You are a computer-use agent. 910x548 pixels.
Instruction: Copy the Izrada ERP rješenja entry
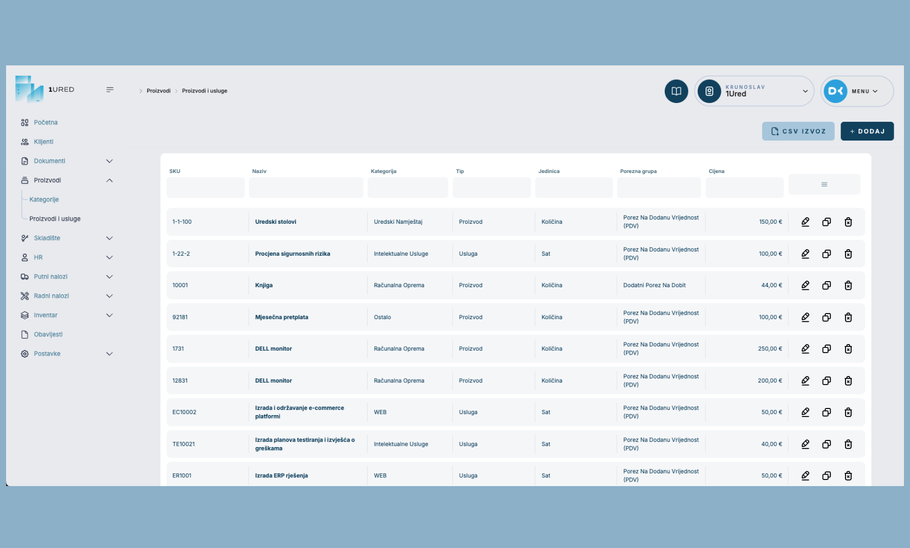[827, 475]
